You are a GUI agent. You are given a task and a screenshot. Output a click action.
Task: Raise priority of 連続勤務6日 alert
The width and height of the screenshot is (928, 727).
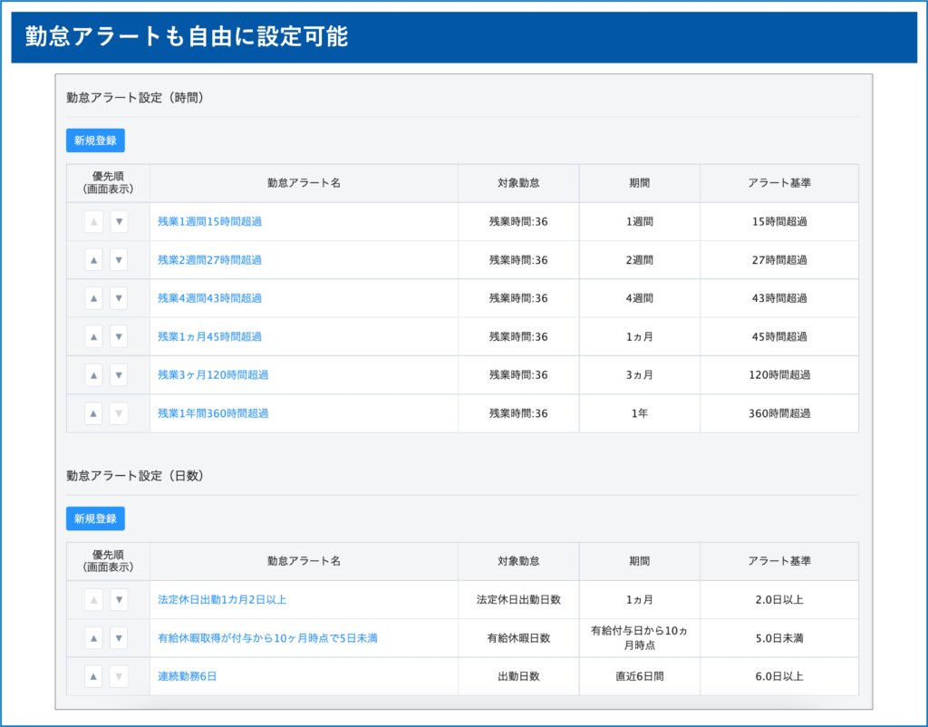[93, 676]
